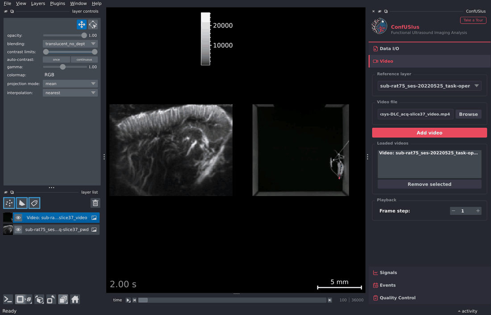Open the File menu
The height and width of the screenshot is (315, 491).
pyautogui.click(x=7, y=4)
